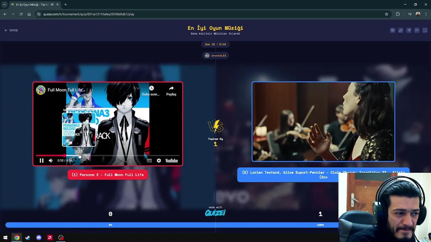
Task: Open the Chrome extensions puzzle icon
Action: click(398, 14)
